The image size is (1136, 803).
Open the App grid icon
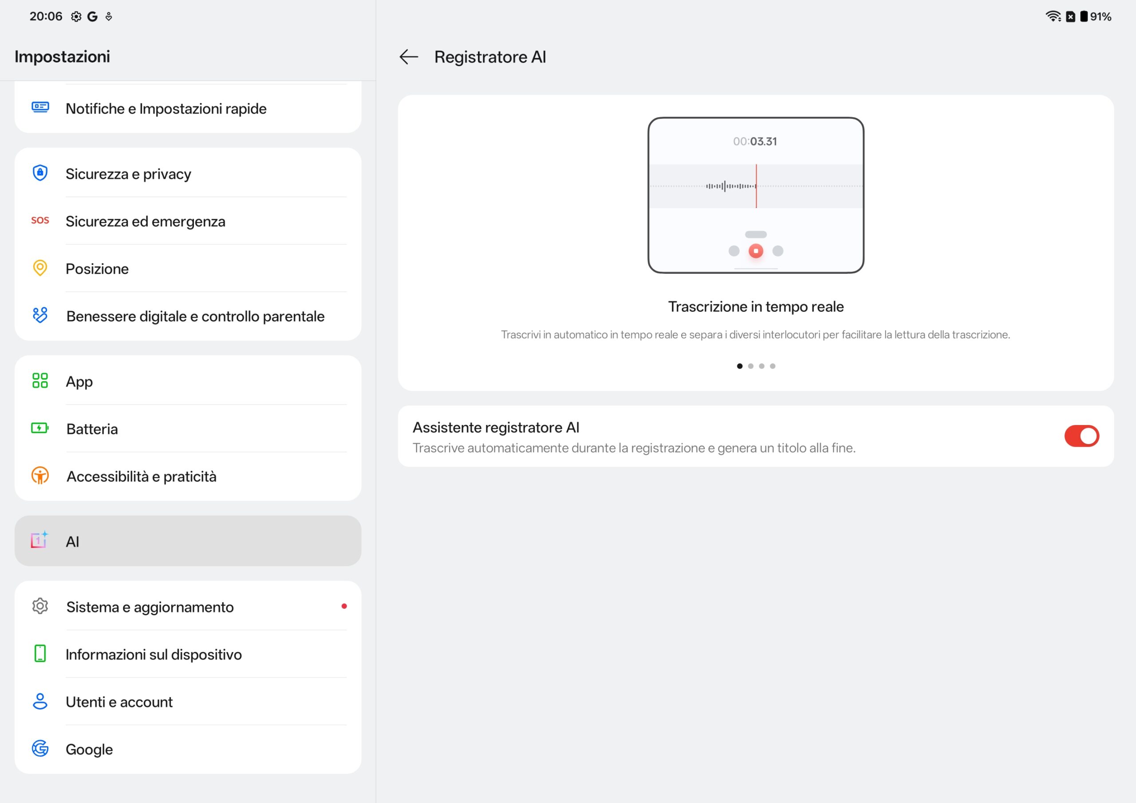[40, 381]
